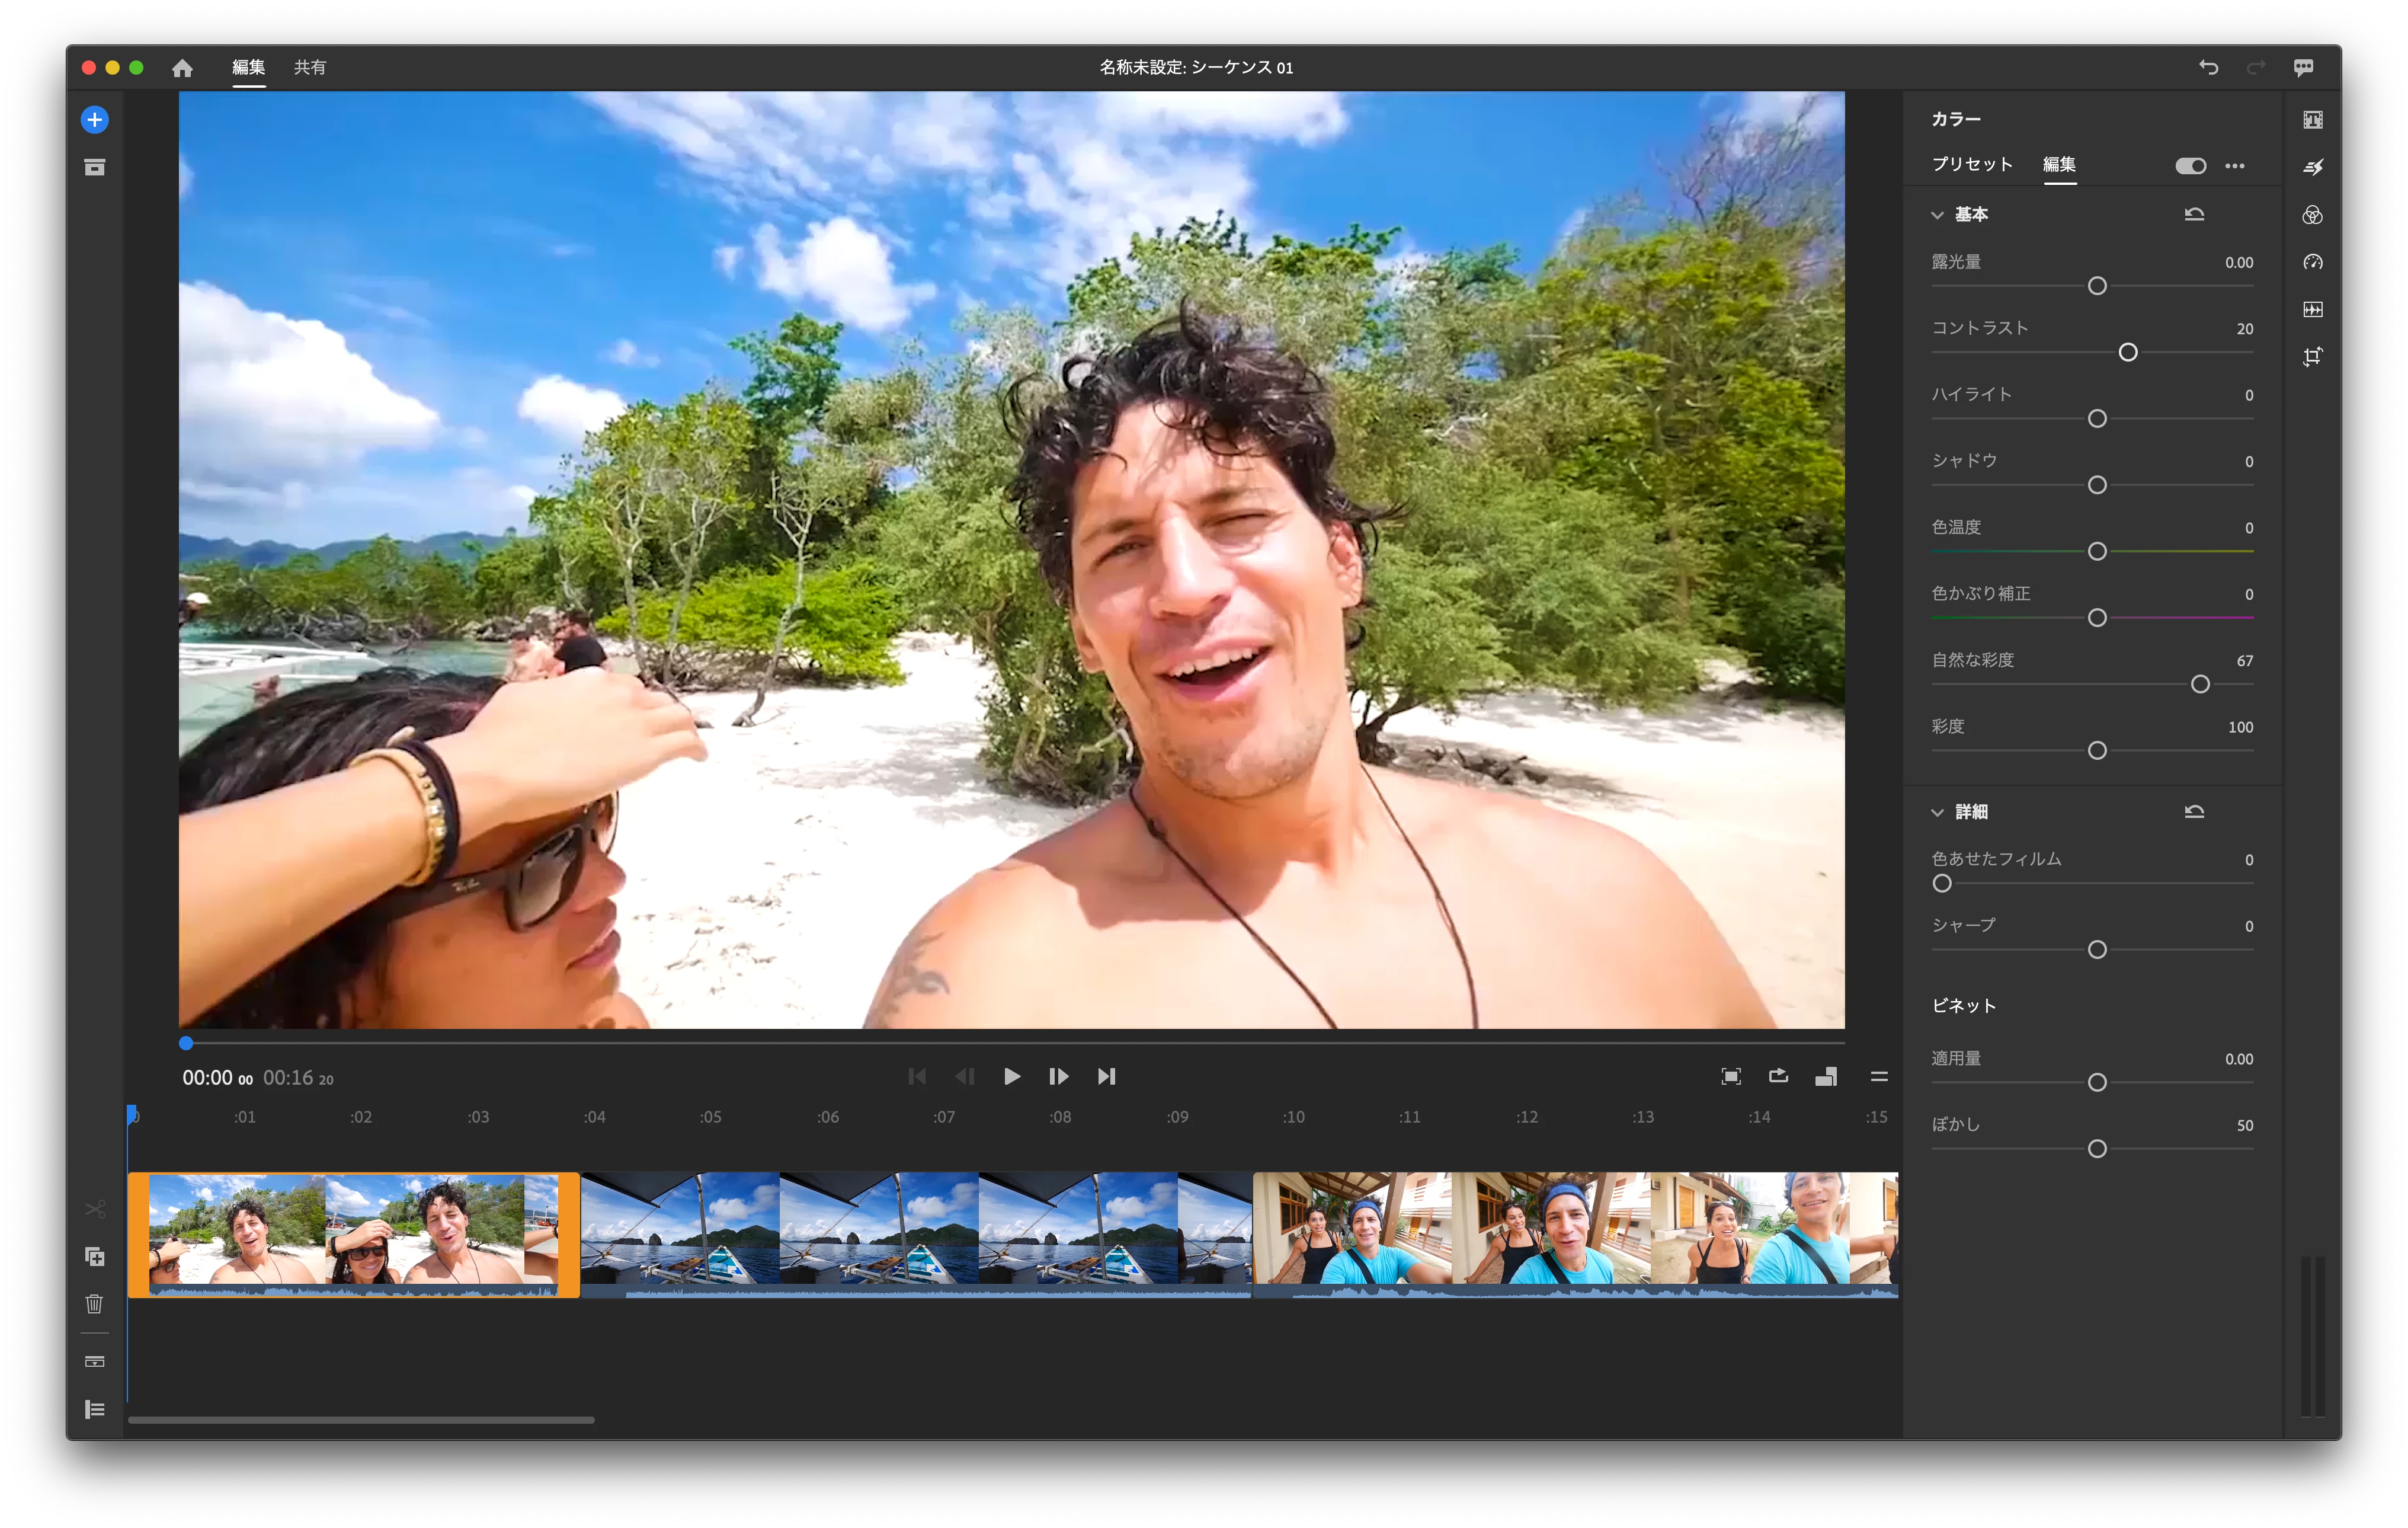Collapse the 詳細 section

pyautogui.click(x=1937, y=812)
